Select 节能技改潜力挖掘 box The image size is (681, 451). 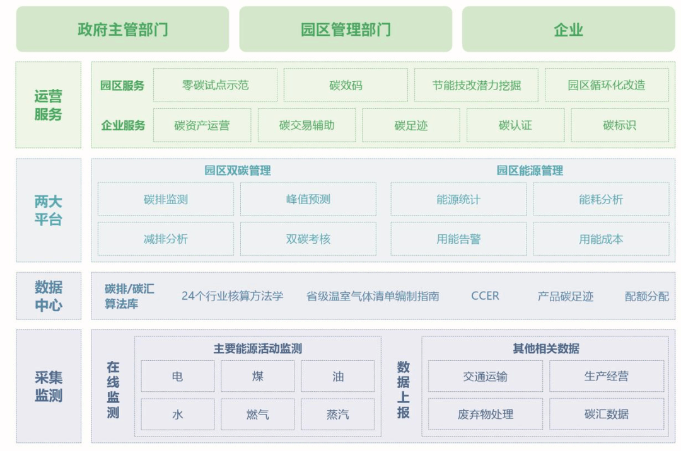pos(477,85)
